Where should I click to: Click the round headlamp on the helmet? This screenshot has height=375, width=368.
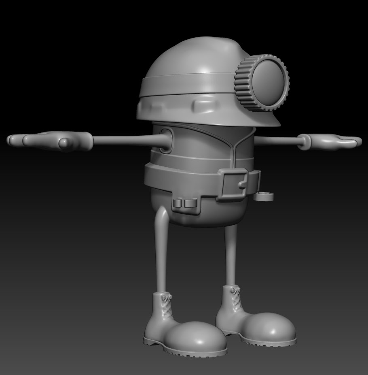[262, 83]
